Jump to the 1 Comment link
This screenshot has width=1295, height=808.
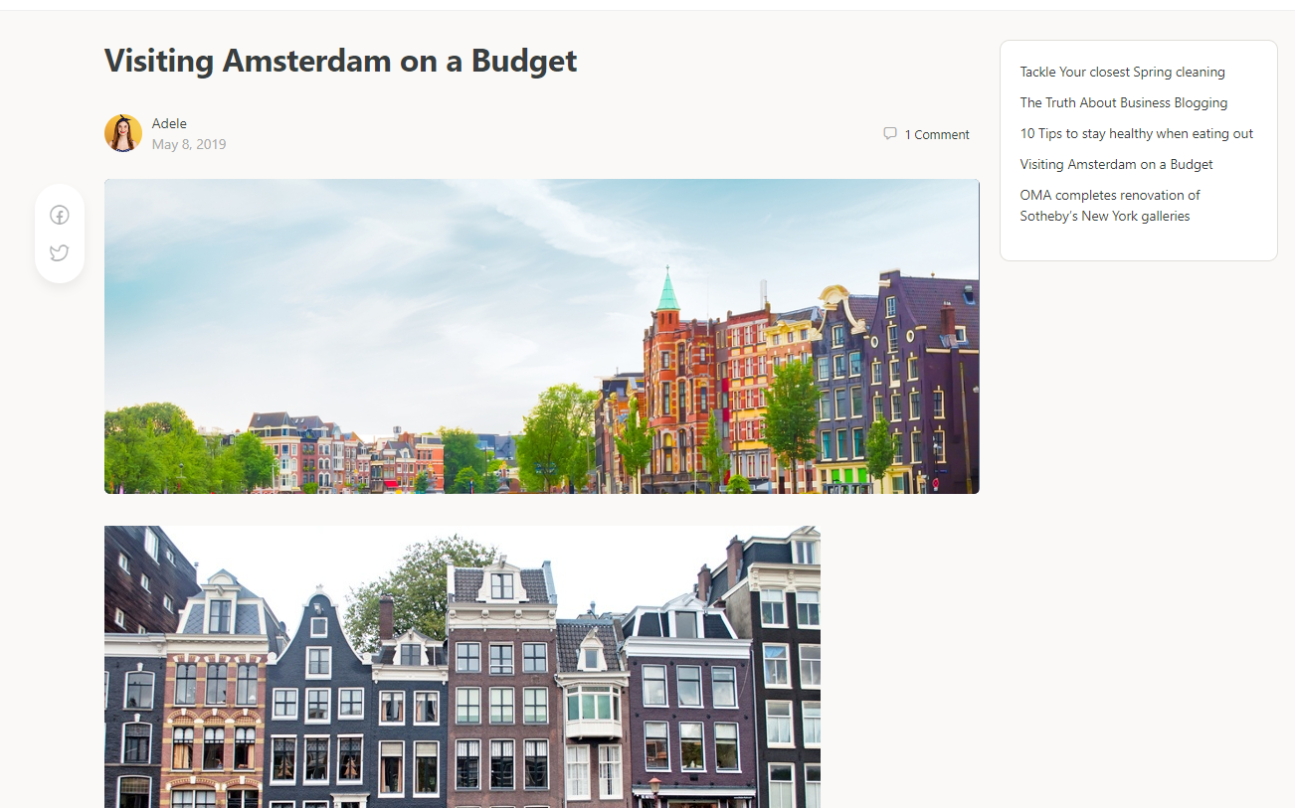coord(937,134)
